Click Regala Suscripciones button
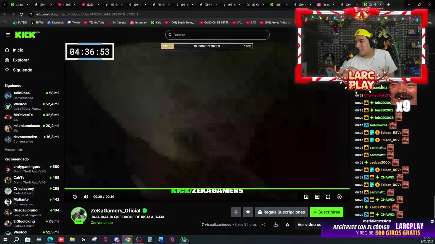This screenshot has height=244, width=435. [281, 212]
